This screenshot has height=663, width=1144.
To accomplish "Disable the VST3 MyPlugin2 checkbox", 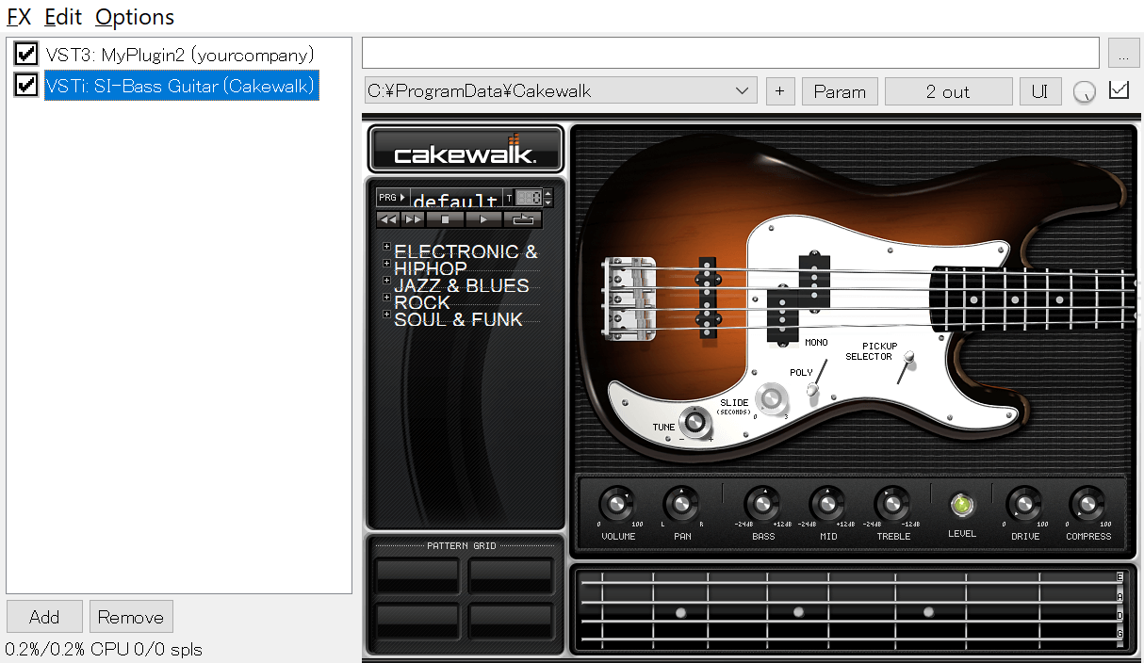I will point(26,55).
